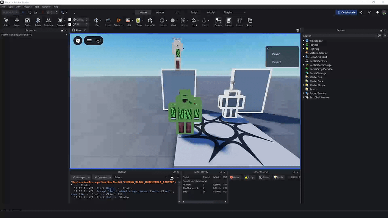Click the Collaborate button
This screenshot has width=388, height=218.
point(346,12)
